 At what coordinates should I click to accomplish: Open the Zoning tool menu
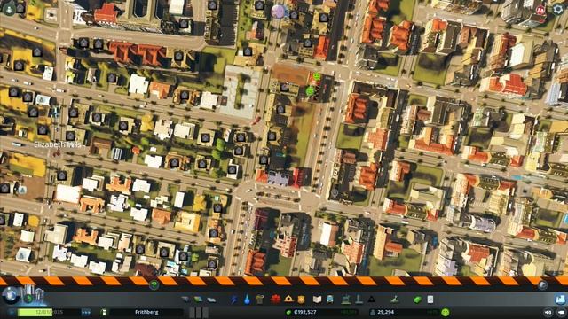[198, 300]
